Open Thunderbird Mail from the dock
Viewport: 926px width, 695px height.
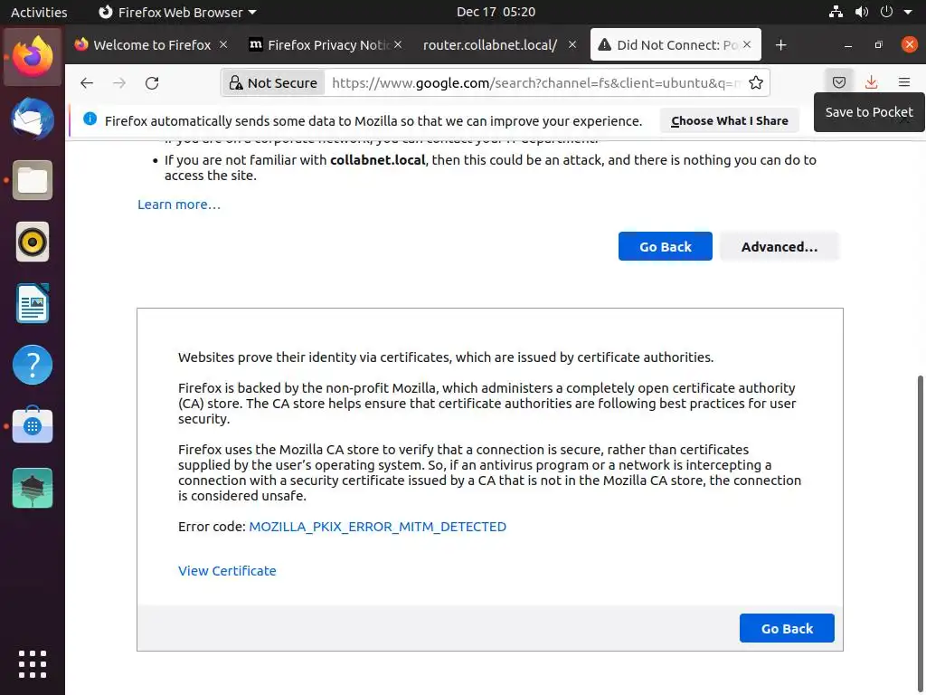coord(33,118)
